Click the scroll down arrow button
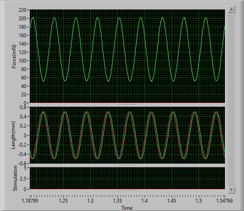The image size is (244, 211). (231, 190)
